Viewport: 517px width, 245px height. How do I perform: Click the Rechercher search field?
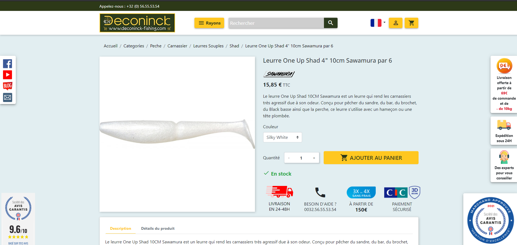click(276, 23)
